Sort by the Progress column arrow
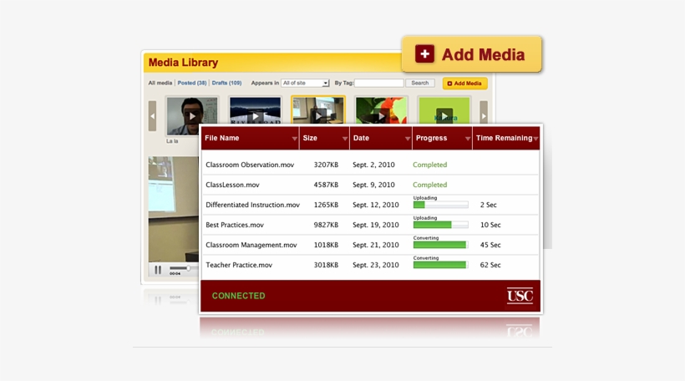Image resolution: width=685 pixels, height=381 pixels. pyautogui.click(x=468, y=139)
